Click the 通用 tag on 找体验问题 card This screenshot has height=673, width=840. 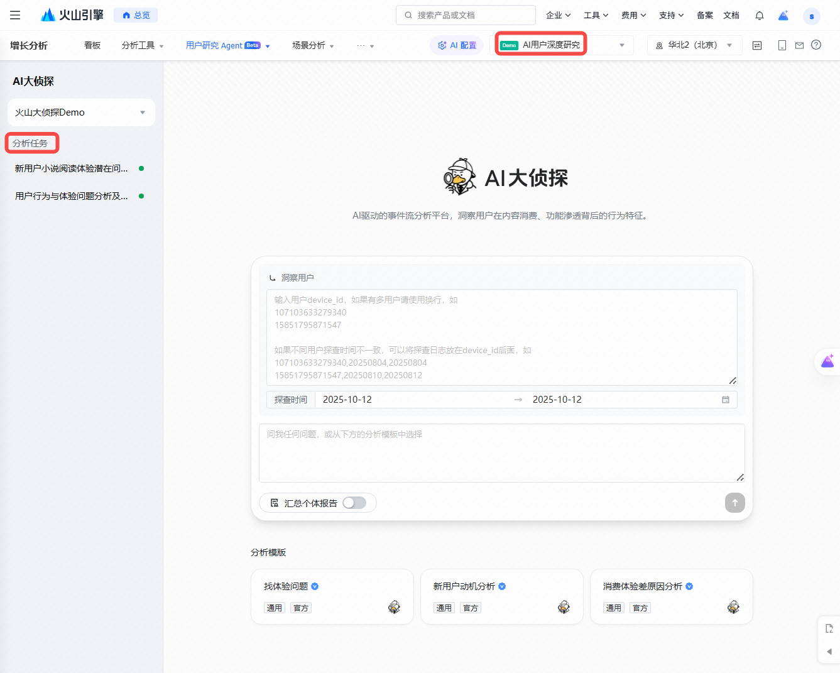click(275, 608)
